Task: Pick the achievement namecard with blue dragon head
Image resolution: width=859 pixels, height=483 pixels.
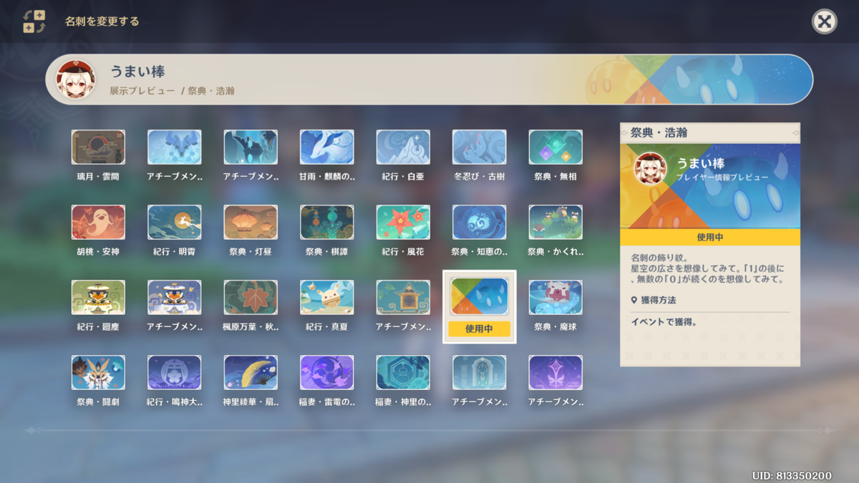Action: pyautogui.click(x=174, y=147)
